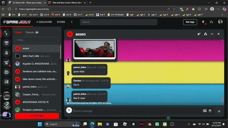This screenshot has height=128, width=228.
Task: Show hidden system tray icons
Action: (x=189, y=124)
